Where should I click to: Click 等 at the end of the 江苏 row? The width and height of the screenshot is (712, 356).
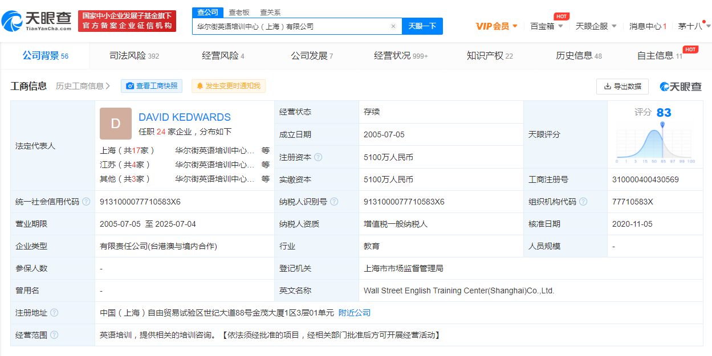266,165
